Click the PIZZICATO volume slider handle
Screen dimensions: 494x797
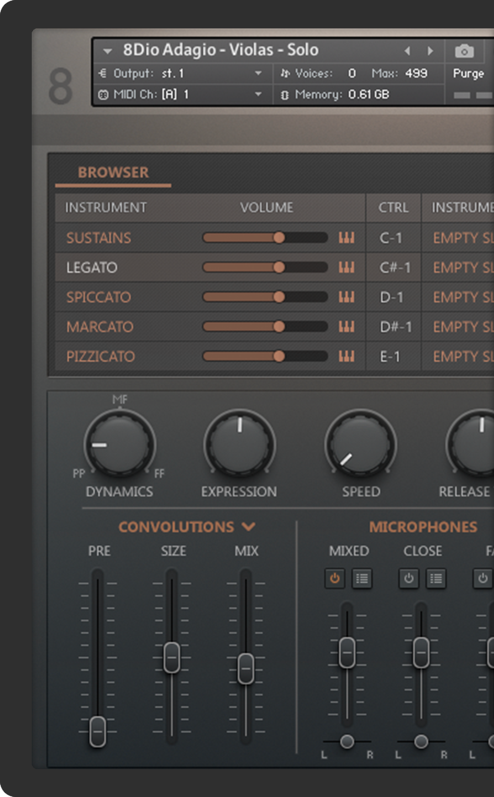click(279, 356)
